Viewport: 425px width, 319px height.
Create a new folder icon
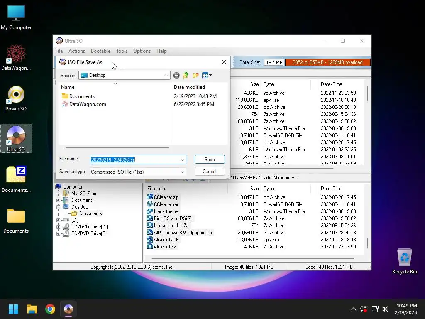[195, 75]
